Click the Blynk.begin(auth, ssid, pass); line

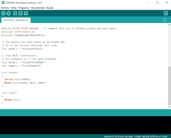coord(25,83)
